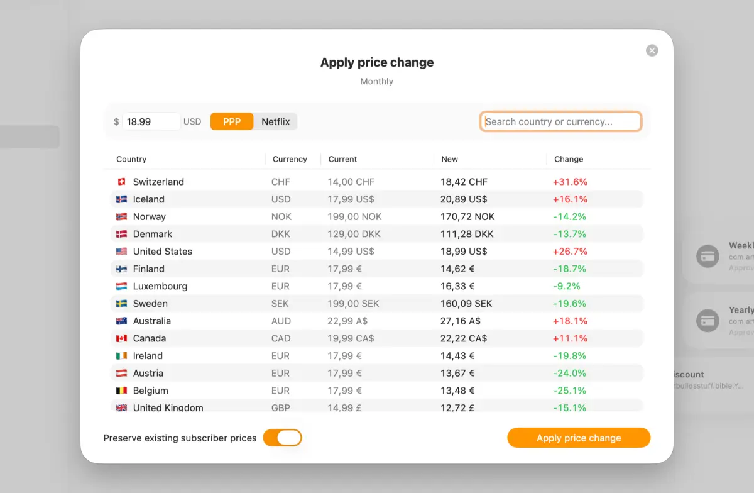This screenshot has width=754, height=493.
Task: Sort by the Change column header
Action: point(569,159)
